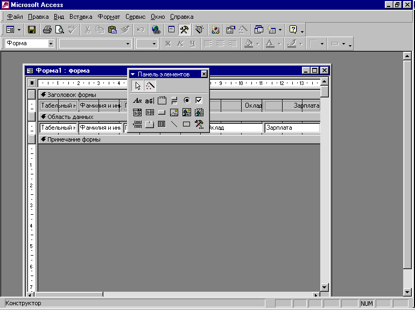Viewport: 415px width, 310px height.
Task: Select the Rectangle tool in toolbox
Action: pos(187,124)
